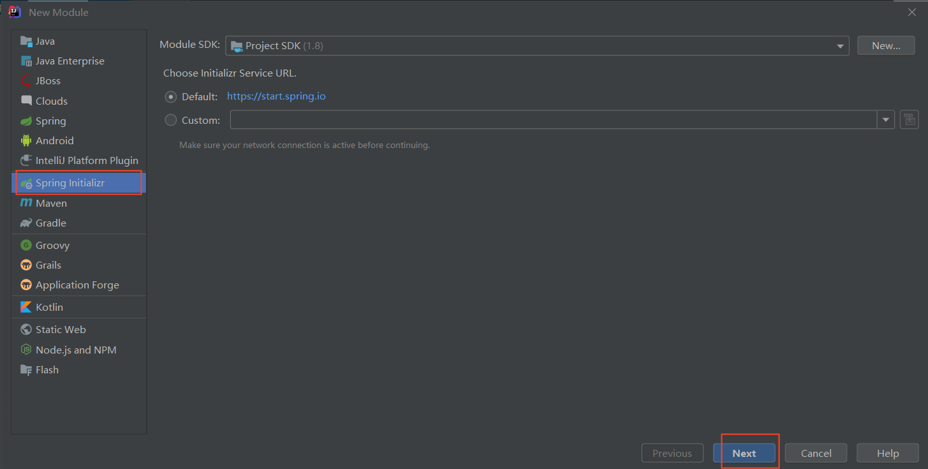Click the Node.js and NPM icon
The height and width of the screenshot is (469, 928).
[x=26, y=350]
